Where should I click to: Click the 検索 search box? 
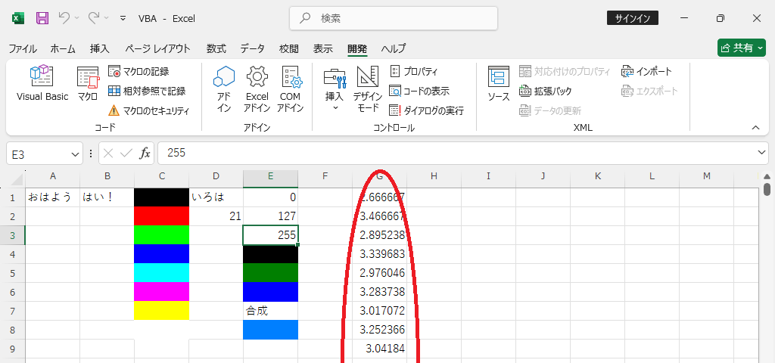[394, 18]
